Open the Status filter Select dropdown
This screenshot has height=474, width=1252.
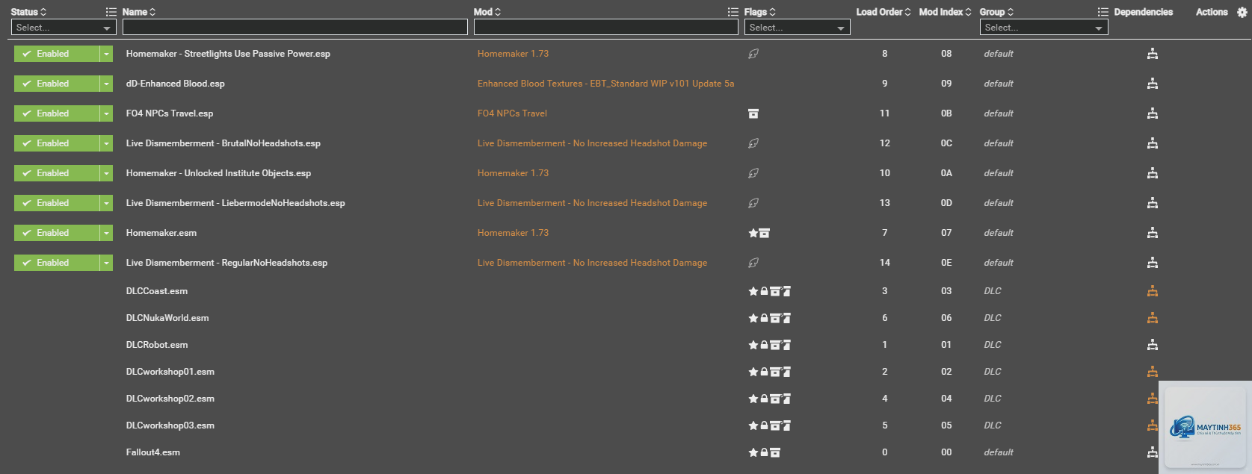click(x=64, y=28)
